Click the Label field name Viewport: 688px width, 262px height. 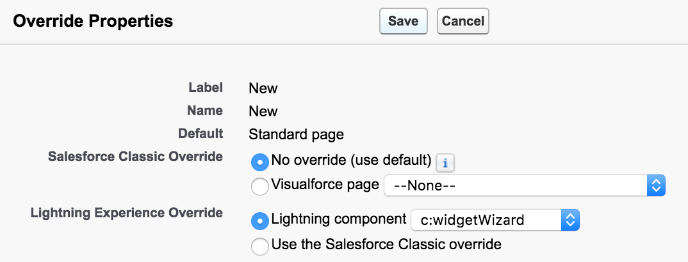tap(206, 88)
